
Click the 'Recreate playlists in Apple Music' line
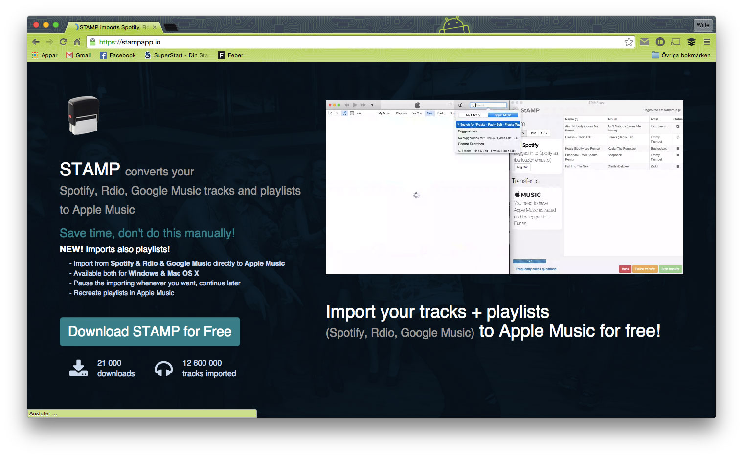pyautogui.click(x=122, y=293)
